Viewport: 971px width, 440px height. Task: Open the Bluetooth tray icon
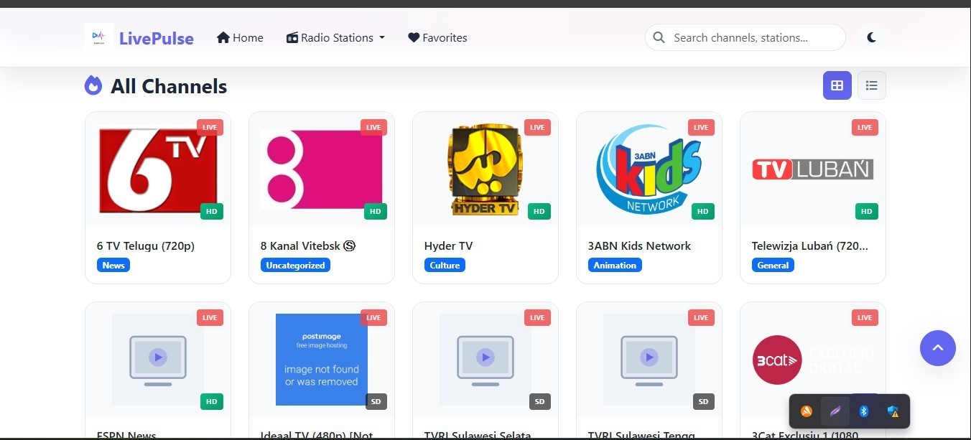(x=864, y=411)
